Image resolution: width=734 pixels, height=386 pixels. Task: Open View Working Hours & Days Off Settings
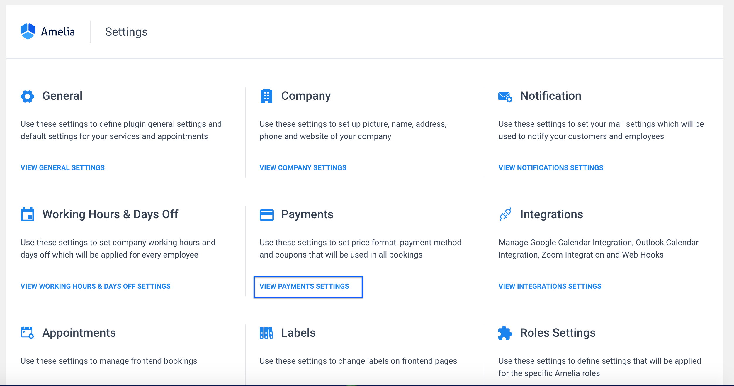point(95,286)
